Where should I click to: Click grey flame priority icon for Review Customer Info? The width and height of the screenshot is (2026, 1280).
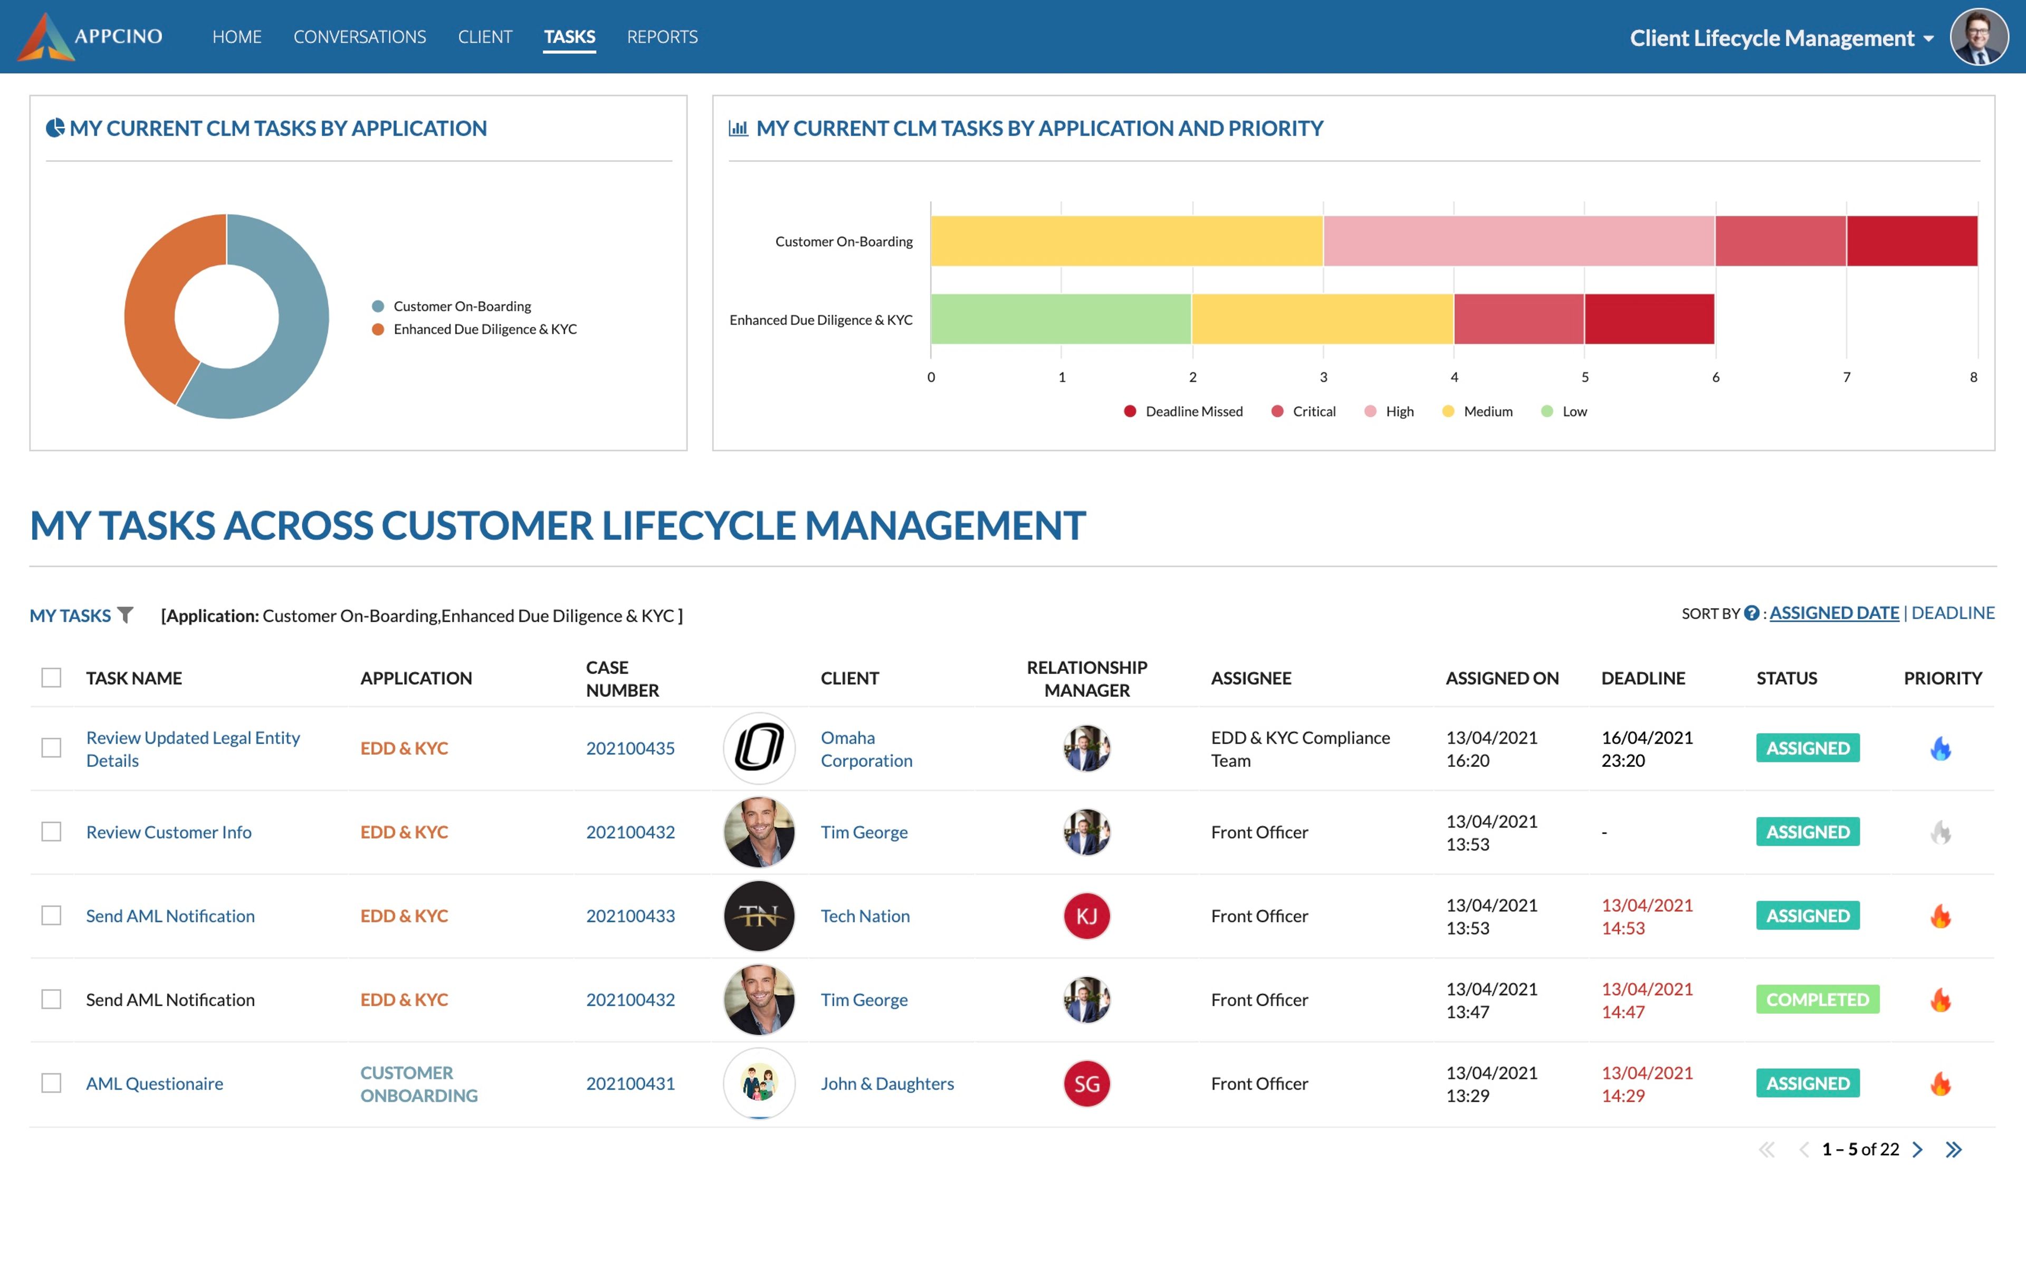(1940, 832)
